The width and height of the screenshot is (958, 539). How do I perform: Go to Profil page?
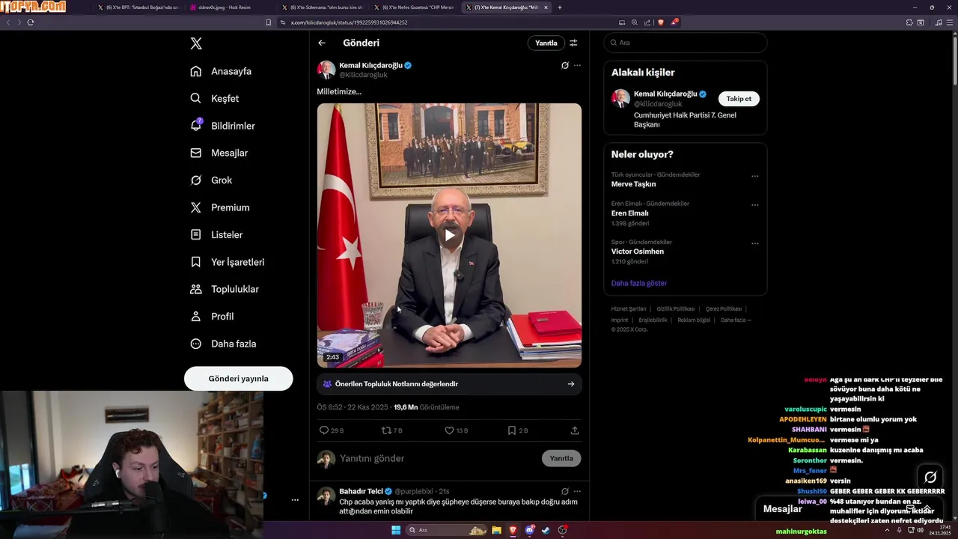coord(212,316)
